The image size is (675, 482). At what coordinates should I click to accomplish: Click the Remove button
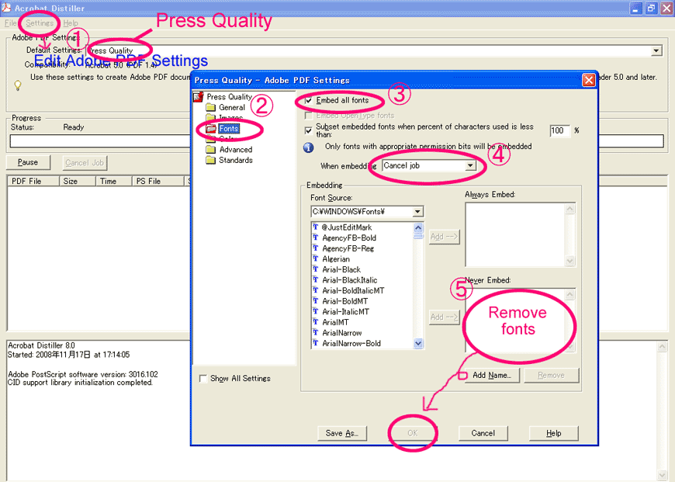551,375
